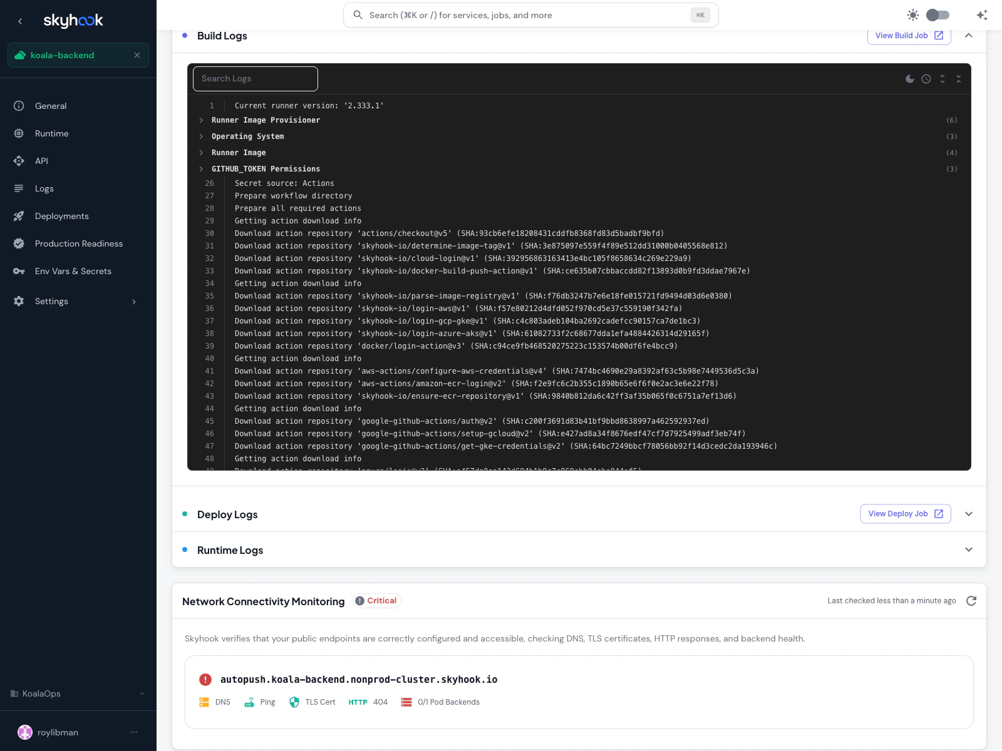Viewport: 1002px width, 751px height.
Task: Open Env Vars & Secrets key icon
Action: [x=19, y=271]
